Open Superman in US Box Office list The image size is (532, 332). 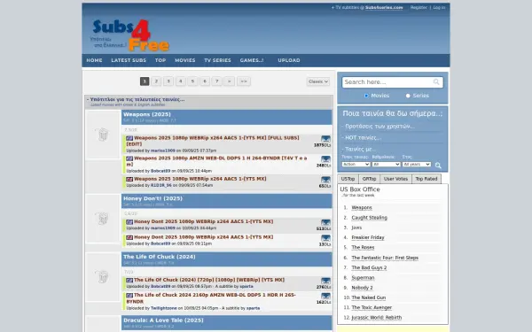363,278
